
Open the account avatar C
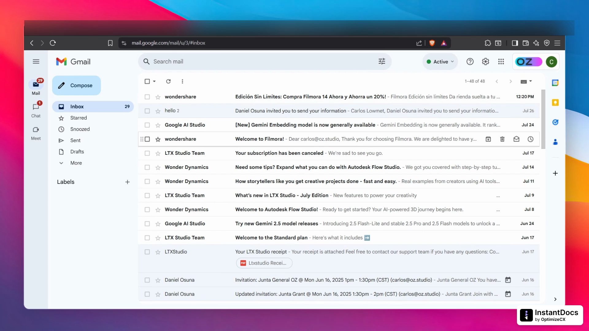click(551, 62)
